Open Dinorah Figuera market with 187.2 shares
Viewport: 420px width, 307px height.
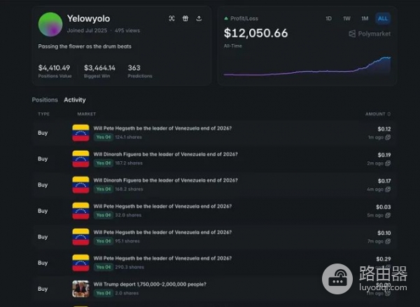165,154
